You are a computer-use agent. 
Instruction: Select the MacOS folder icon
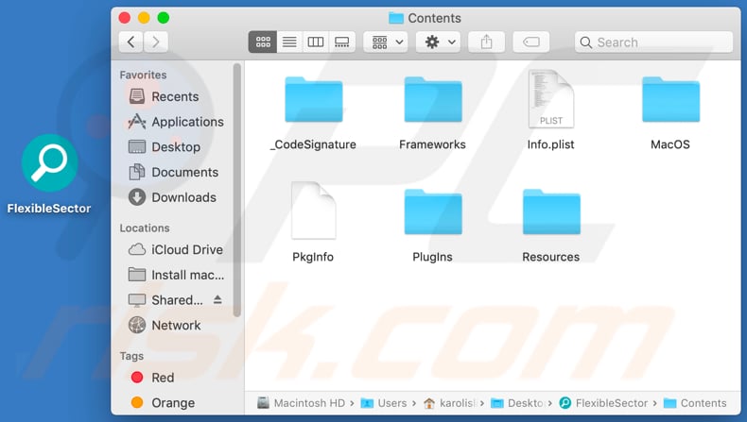670,100
